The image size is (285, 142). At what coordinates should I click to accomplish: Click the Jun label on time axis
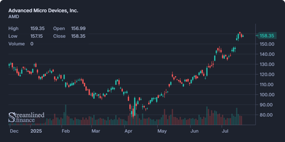click(x=194, y=131)
